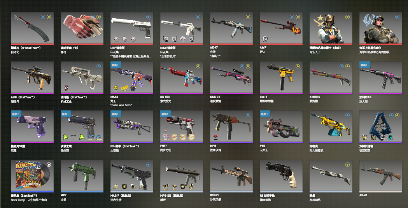Click the first green sticker on 沙漠之鹰 热处理

pyautogui.click(x=66, y=137)
